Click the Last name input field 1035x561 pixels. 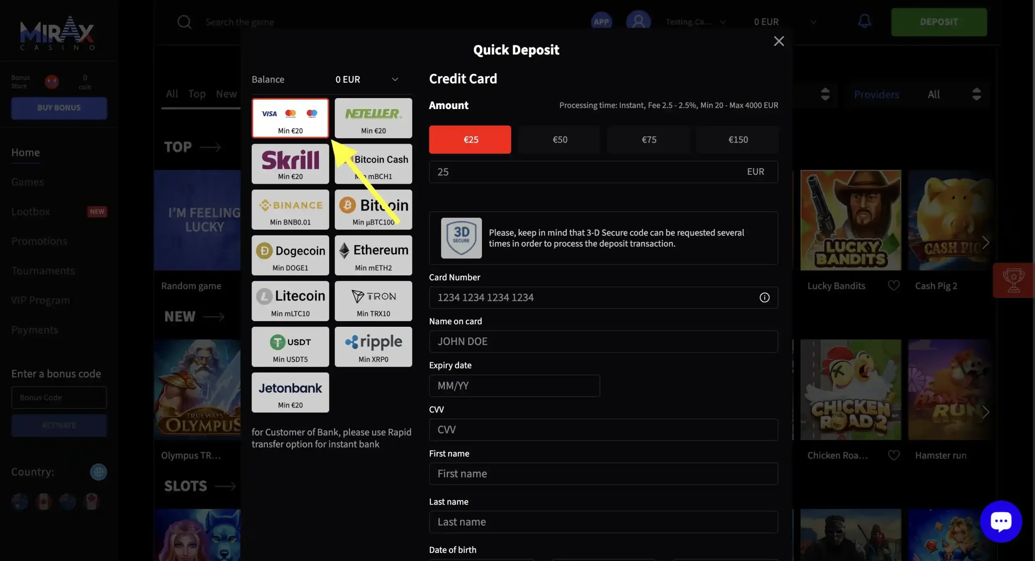(603, 522)
